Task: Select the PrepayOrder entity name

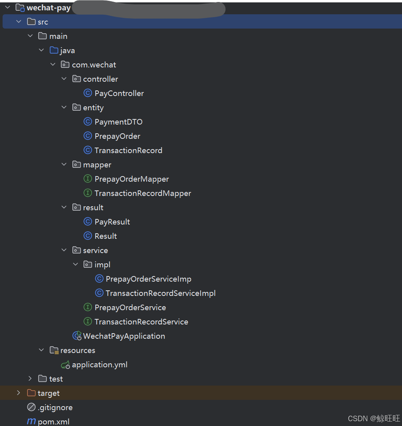Action: pyautogui.click(x=118, y=136)
